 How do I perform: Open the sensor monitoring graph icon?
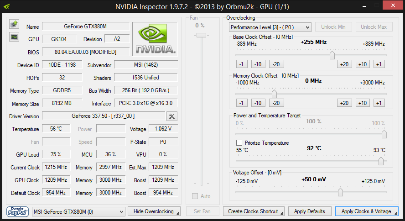click(14, 37)
